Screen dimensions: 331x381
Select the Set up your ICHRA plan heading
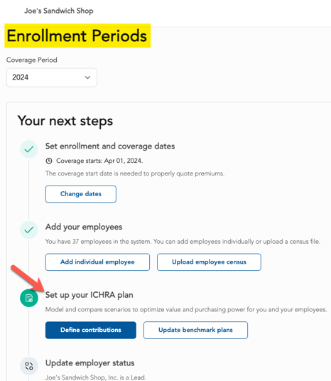click(89, 295)
